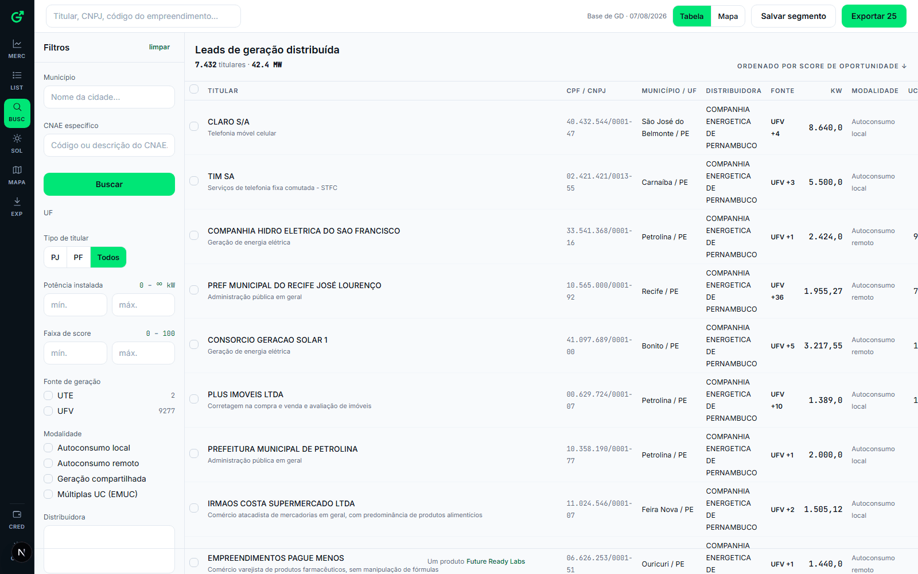
Task: Focus the Município city name field
Action: (109, 97)
